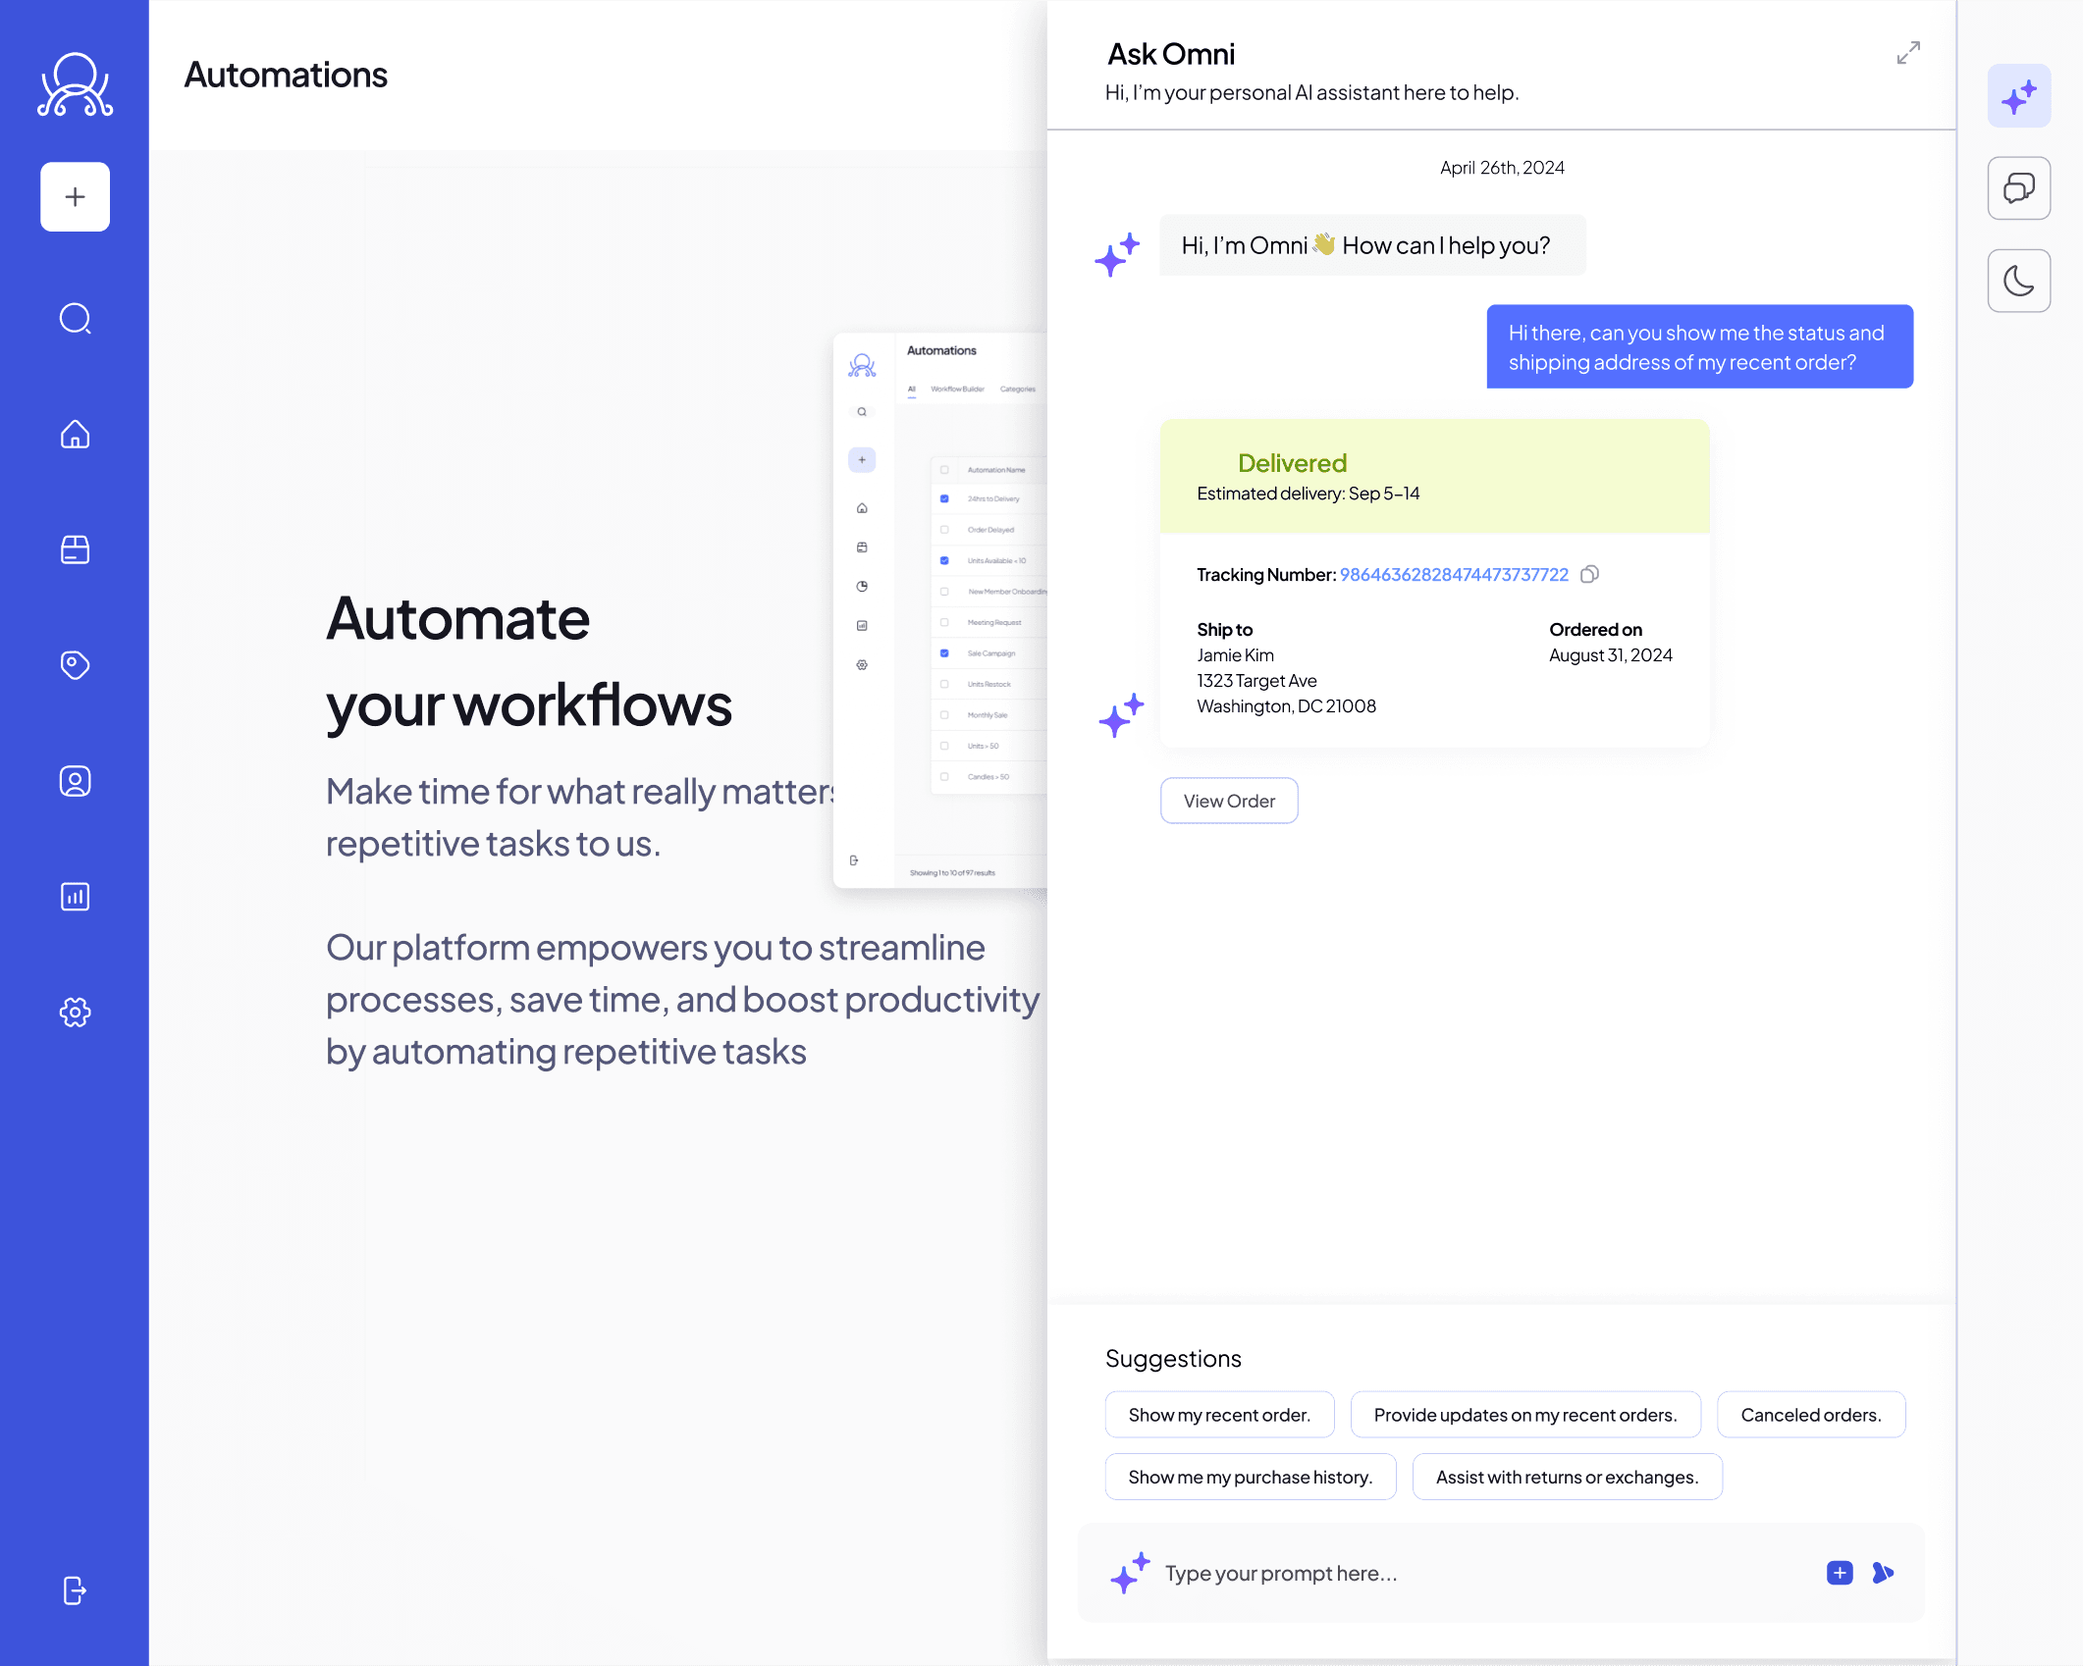The width and height of the screenshot is (2083, 1666).
Task: Open settings gear in sidebar
Action: coord(75,1012)
